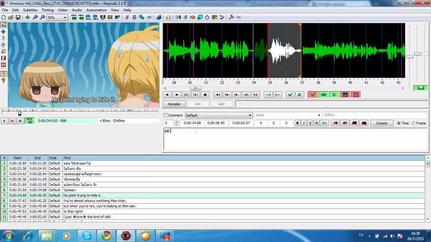Save subtitles with the floppy disk icon
The height and width of the screenshot is (242, 431).
(18, 17)
